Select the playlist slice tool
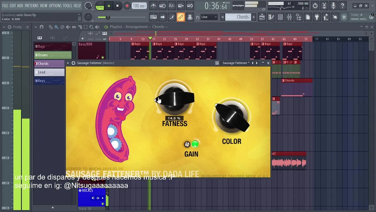 click(80, 27)
